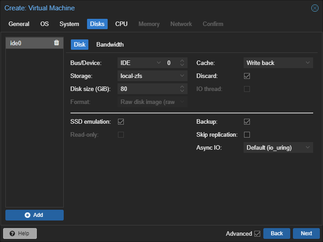Close the Create Virtual Machine dialog
Image resolution: width=323 pixels, height=242 pixels.
[314, 8]
